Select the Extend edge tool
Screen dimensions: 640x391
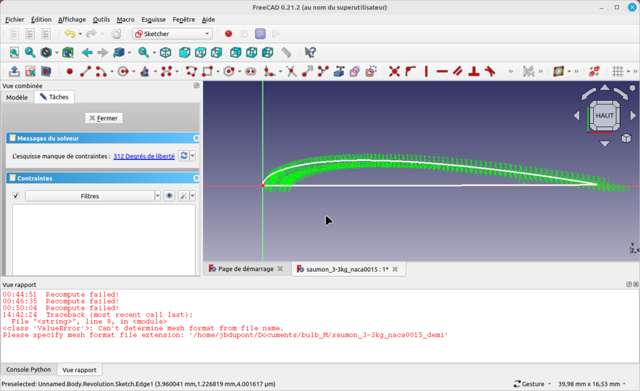pos(307,71)
